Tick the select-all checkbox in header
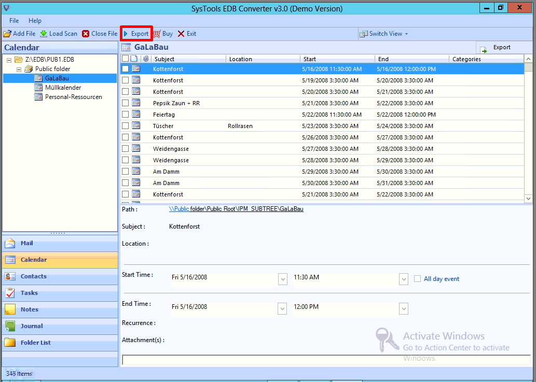The width and height of the screenshot is (536, 382). pos(126,59)
